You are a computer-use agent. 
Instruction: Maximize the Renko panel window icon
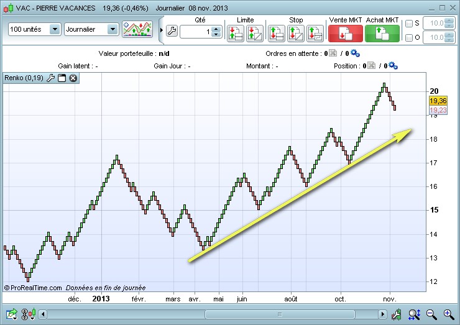click(62, 78)
